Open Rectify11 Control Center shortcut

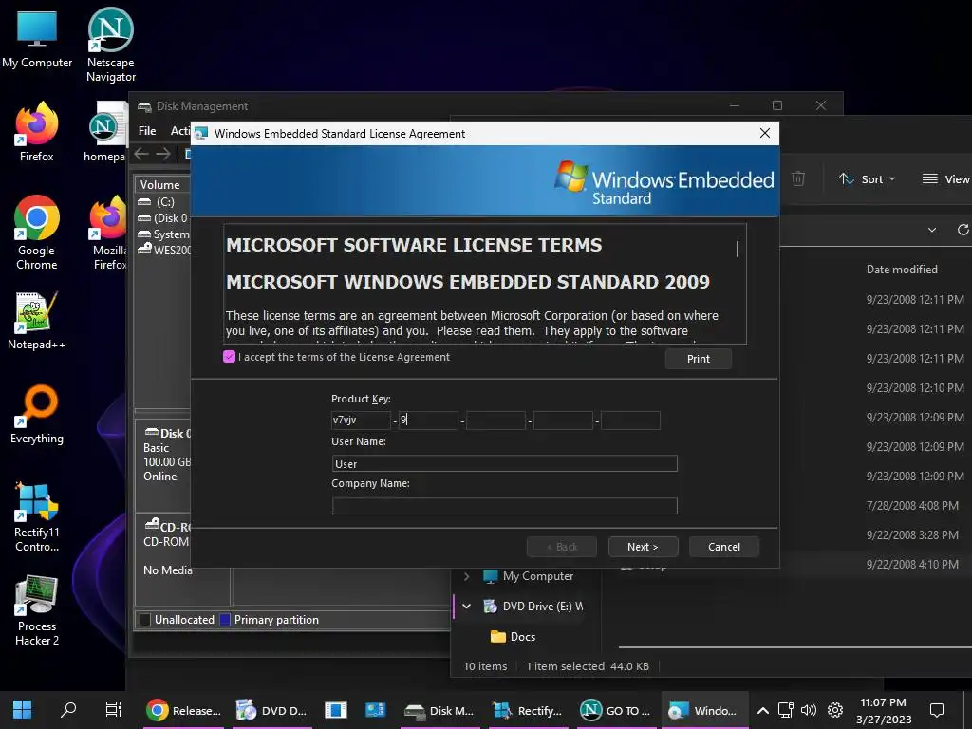point(37,517)
